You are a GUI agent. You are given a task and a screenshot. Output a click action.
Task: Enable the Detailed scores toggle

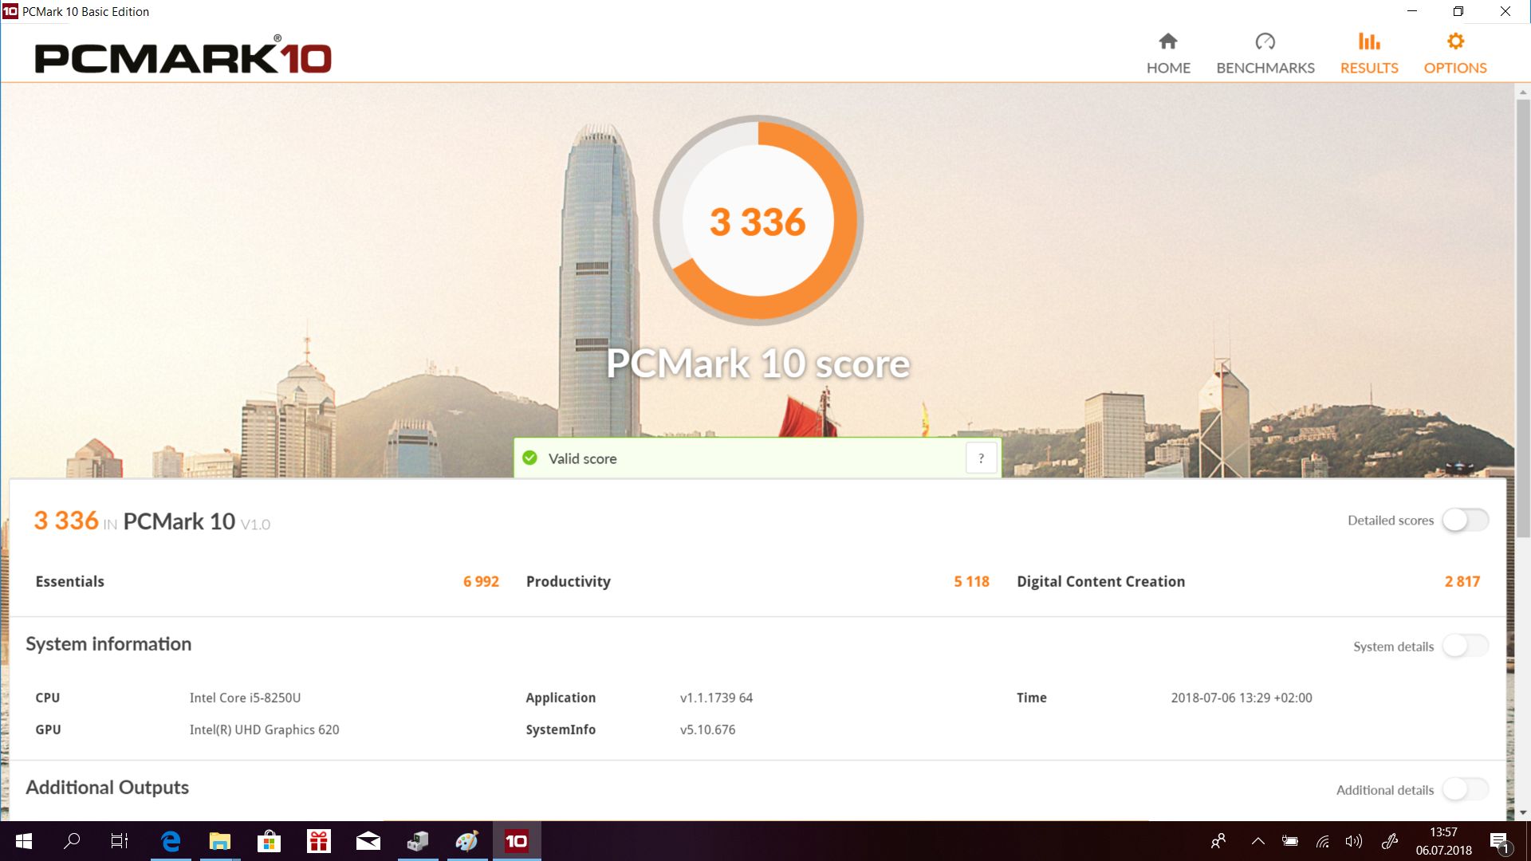(x=1465, y=521)
